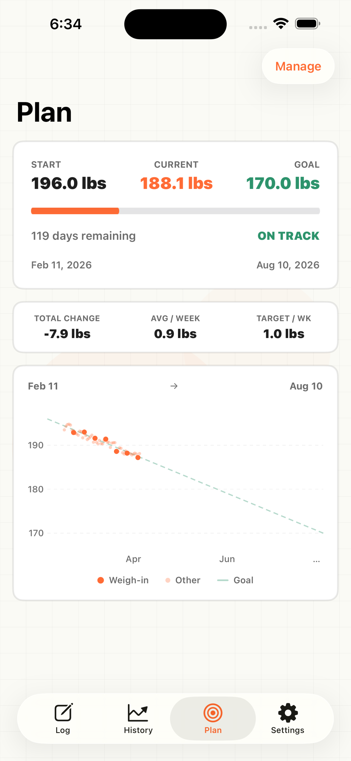Open the History chart icon
This screenshot has width=351, height=761.
(x=138, y=712)
